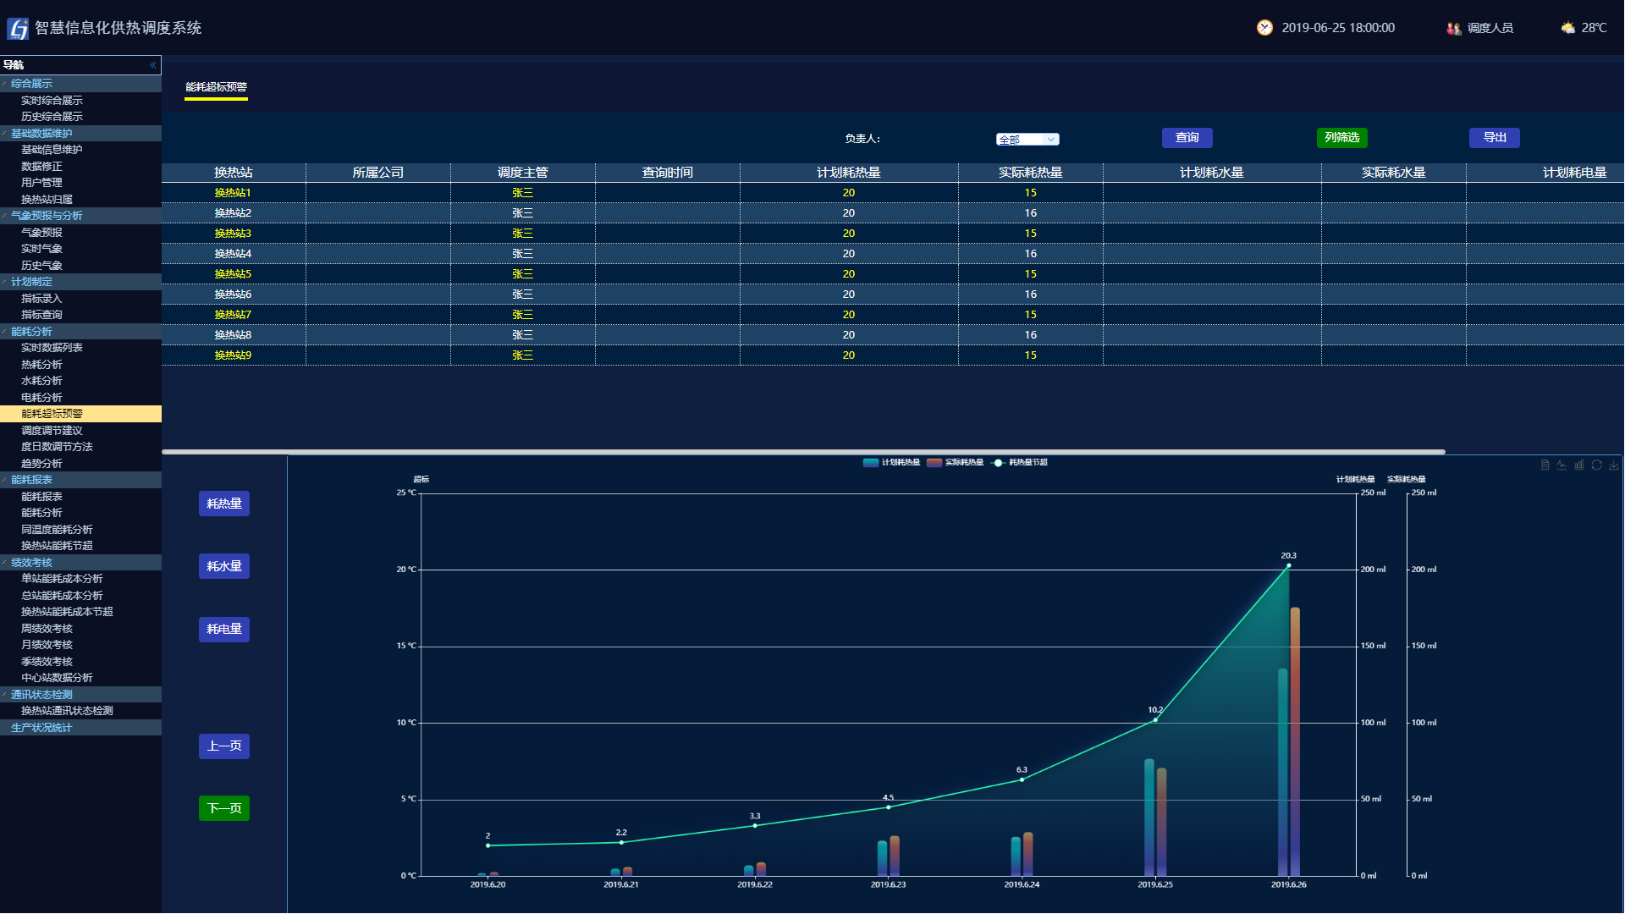1625x914 pixels.
Task: Open 度日数调节方法 menu item
Action: [57, 447]
